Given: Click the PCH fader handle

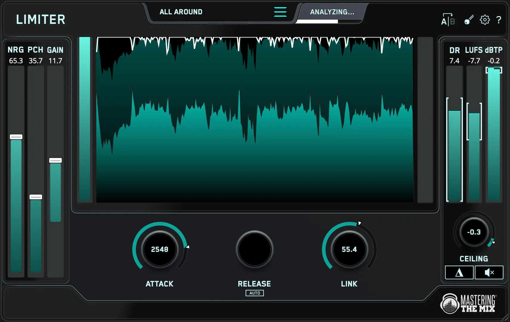Looking at the screenshot, I should [36, 197].
